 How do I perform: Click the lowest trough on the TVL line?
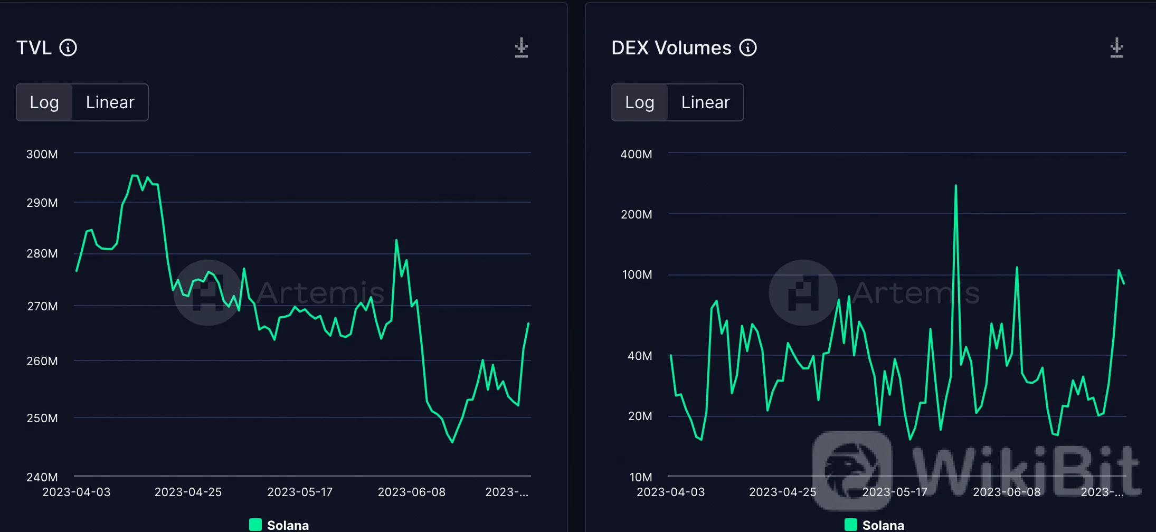point(452,442)
